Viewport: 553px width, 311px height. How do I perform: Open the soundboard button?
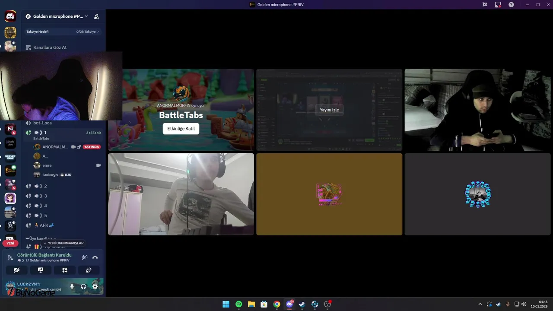tap(89, 270)
